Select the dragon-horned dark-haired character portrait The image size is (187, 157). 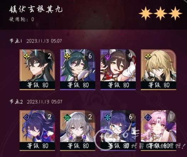[37, 70]
